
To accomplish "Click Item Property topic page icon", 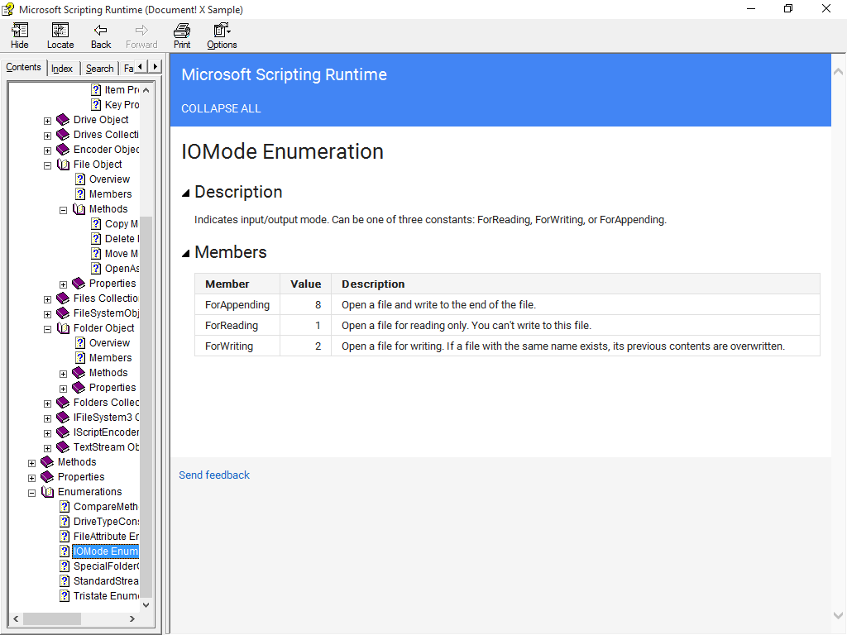I will [96, 89].
